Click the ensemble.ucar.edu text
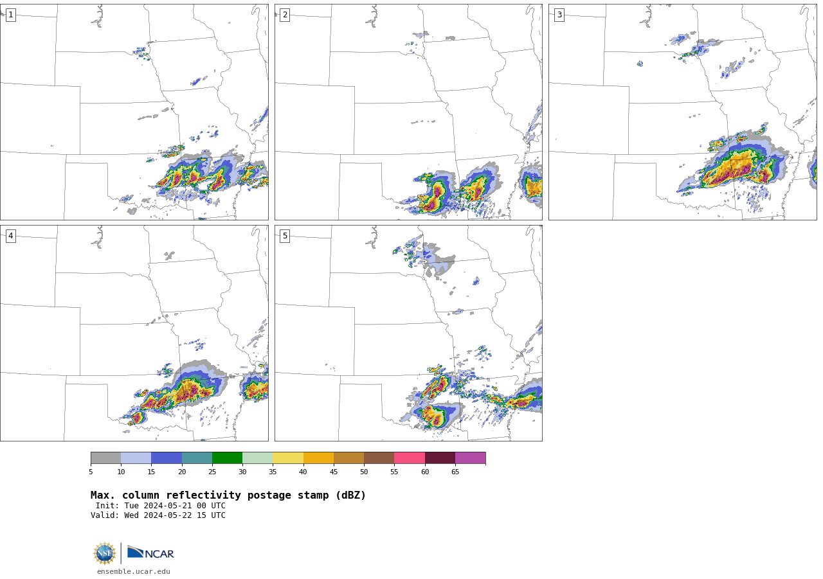The image size is (823, 579). [x=134, y=571]
